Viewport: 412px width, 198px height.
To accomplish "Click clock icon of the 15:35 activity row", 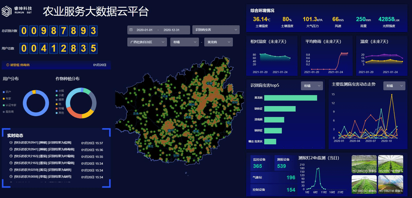I will coord(11,156).
